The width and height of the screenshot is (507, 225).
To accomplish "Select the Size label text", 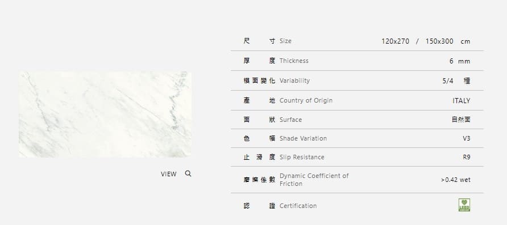I will pyautogui.click(x=285, y=41).
